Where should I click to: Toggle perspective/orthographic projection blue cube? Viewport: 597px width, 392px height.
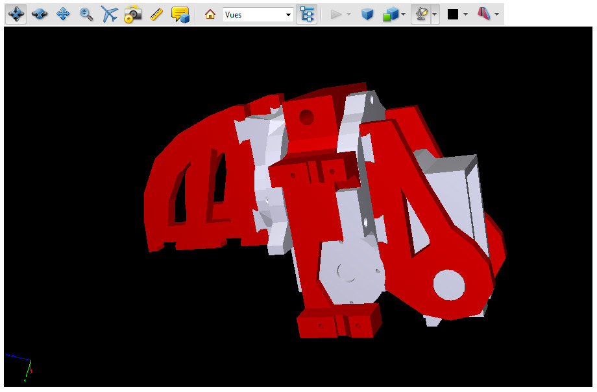point(367,14)
